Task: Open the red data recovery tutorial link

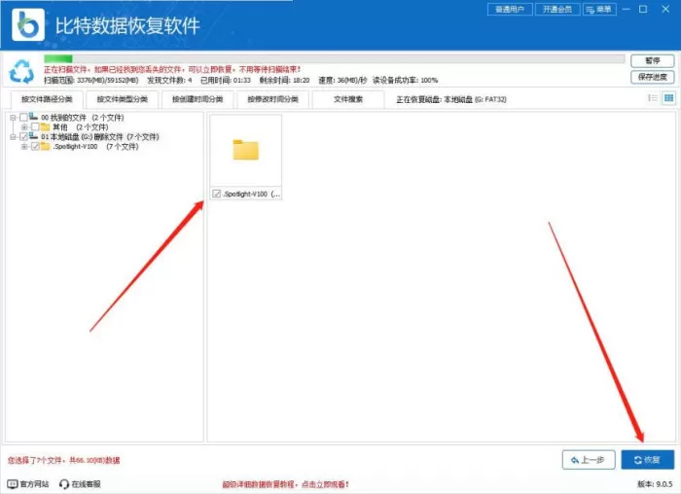Action: pos(285,484)
